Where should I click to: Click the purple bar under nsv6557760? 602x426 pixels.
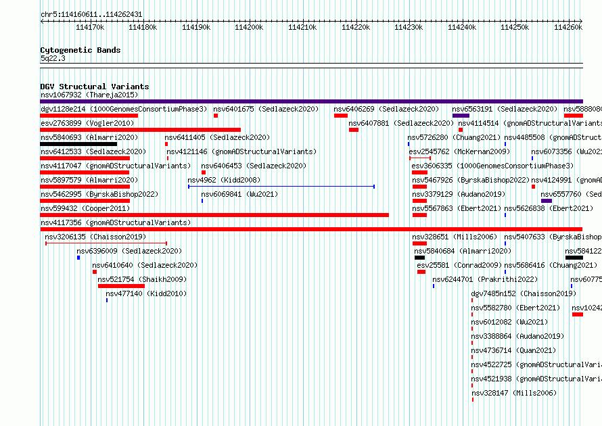pos(547,201)
